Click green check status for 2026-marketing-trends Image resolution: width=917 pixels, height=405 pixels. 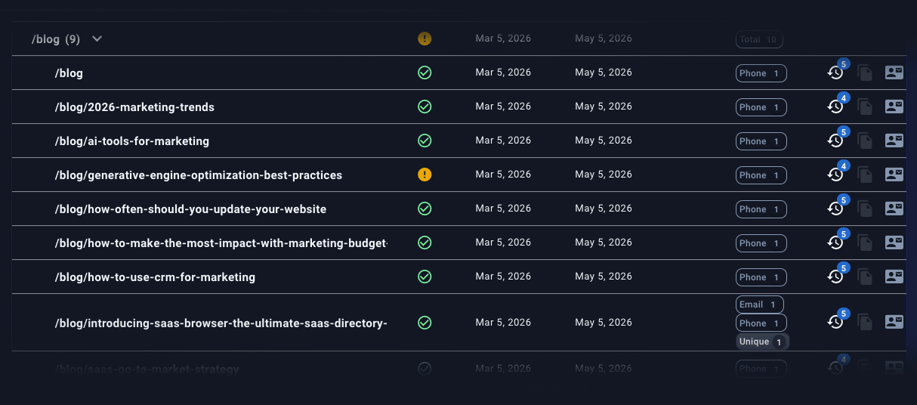tap(425, 107)
